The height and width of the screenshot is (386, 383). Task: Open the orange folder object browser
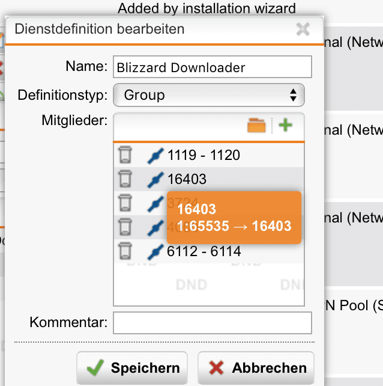pyautogui.click(x=256, y=125)
